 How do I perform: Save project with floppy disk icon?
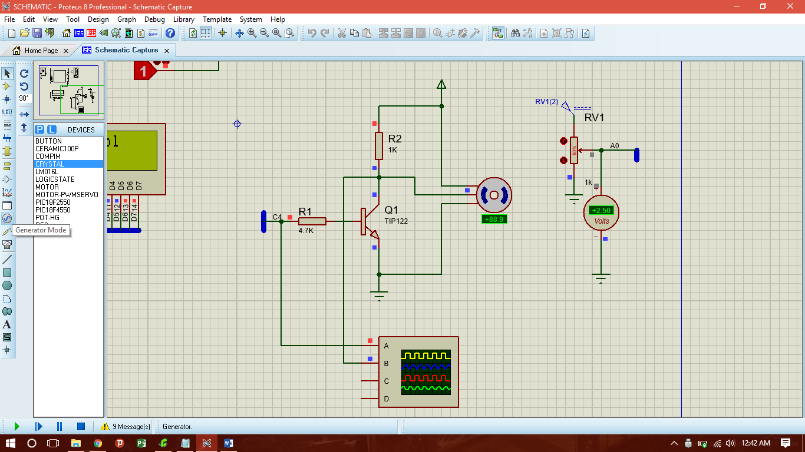click(37, 33)
